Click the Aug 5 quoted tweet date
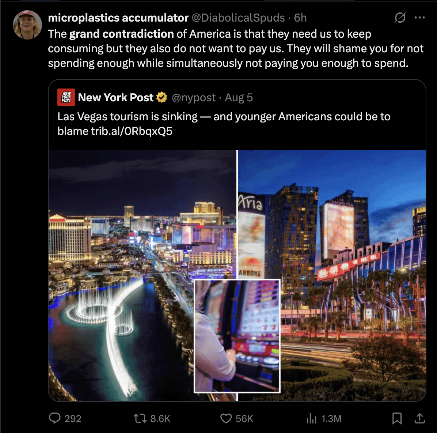437x433 pixels. [239, 98]
